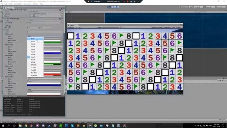Open File Explorer from the taskbar

[x=20, y=126]
